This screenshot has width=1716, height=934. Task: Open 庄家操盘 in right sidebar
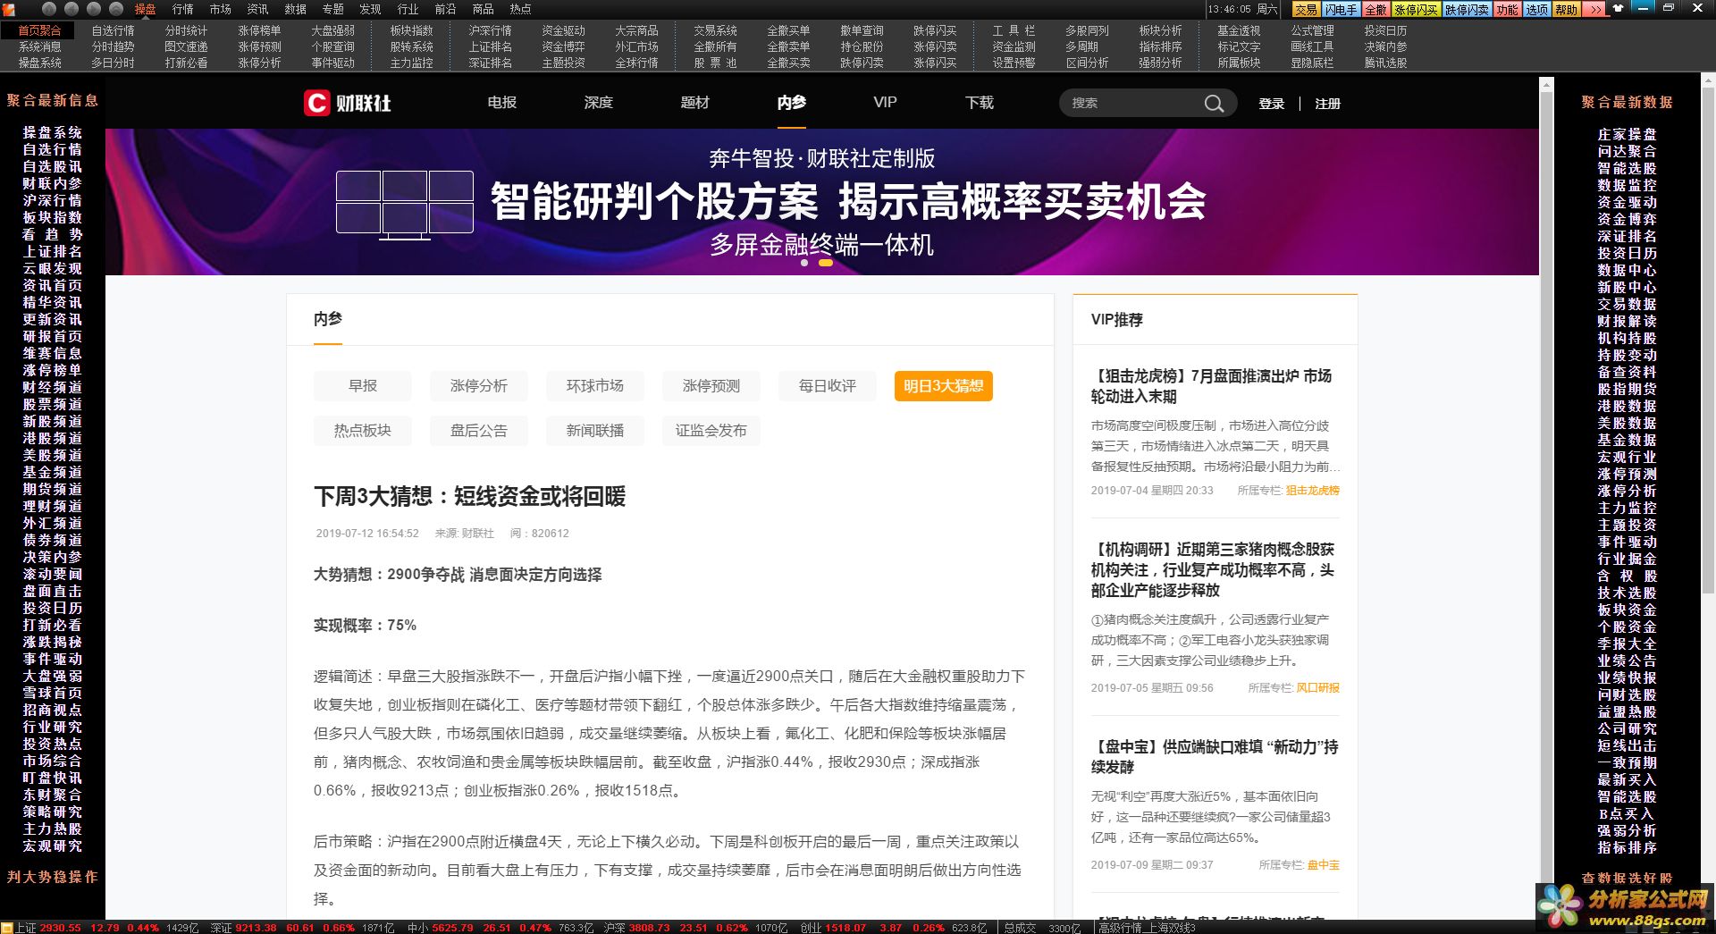[x=1627, y=134]
